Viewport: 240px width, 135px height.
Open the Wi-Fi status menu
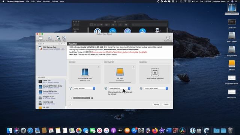coord(185,1)
